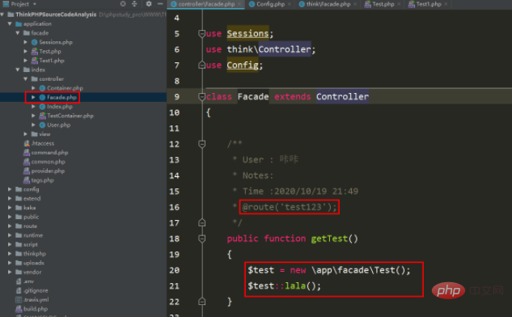The width and height of the screenshot is (512, 317).
Task: Fold the doc comment at line 12
Action: point(201,144)
